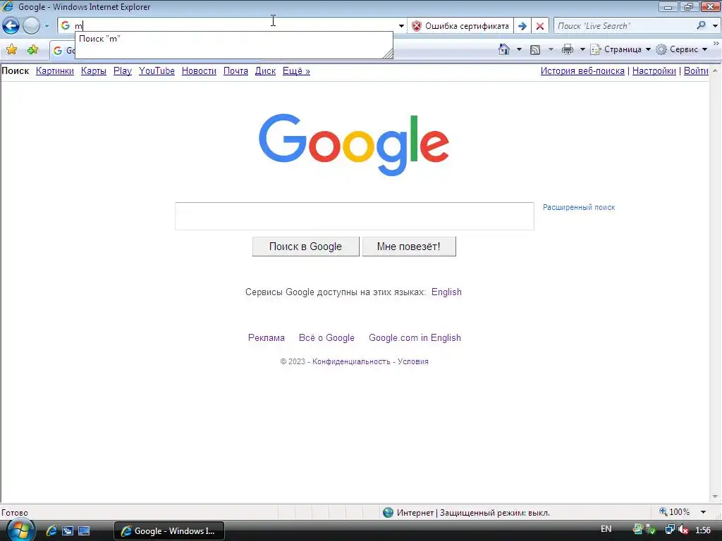Click the red Stop loading button
The height and width of the screenshot is (541, 722).
pos(540,26)
